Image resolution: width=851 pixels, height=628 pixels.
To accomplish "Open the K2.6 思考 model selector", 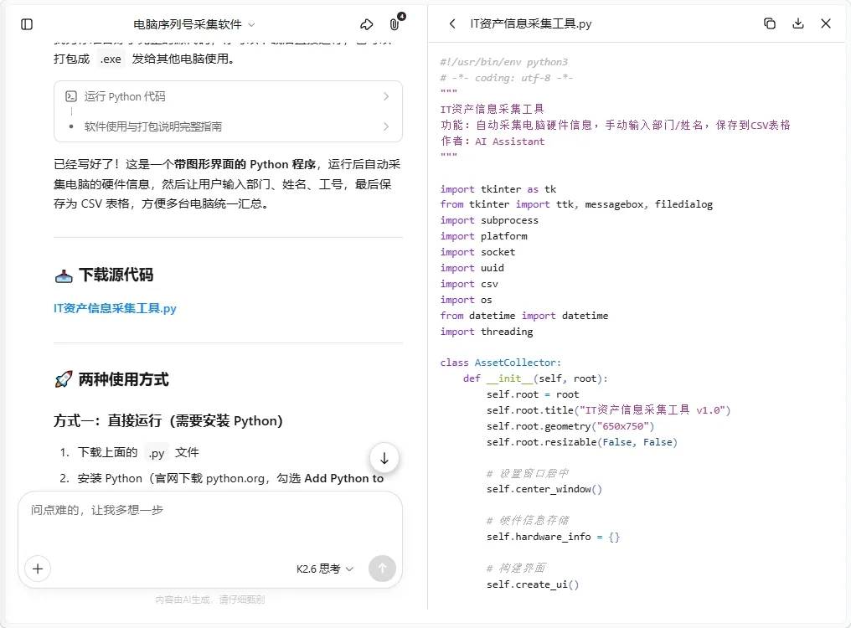I will click(x=324, y=569).
